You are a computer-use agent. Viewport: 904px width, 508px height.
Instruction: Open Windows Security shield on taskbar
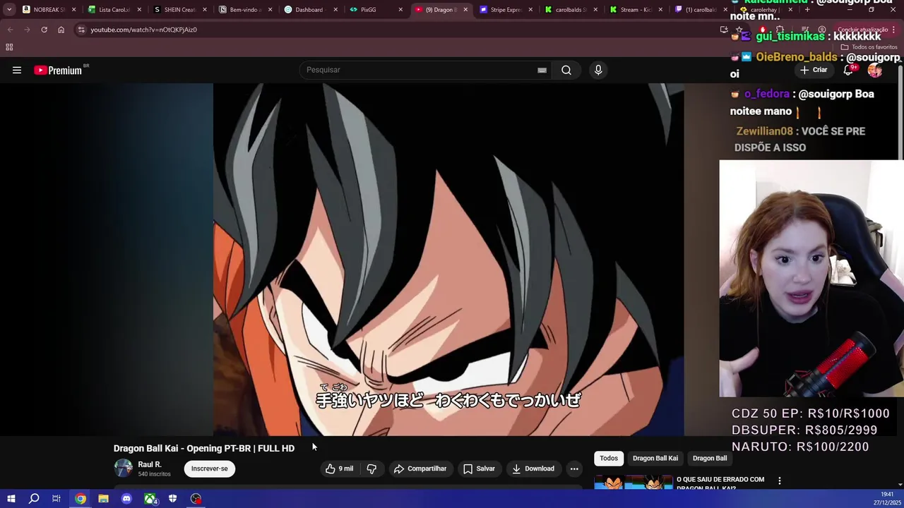172,499
